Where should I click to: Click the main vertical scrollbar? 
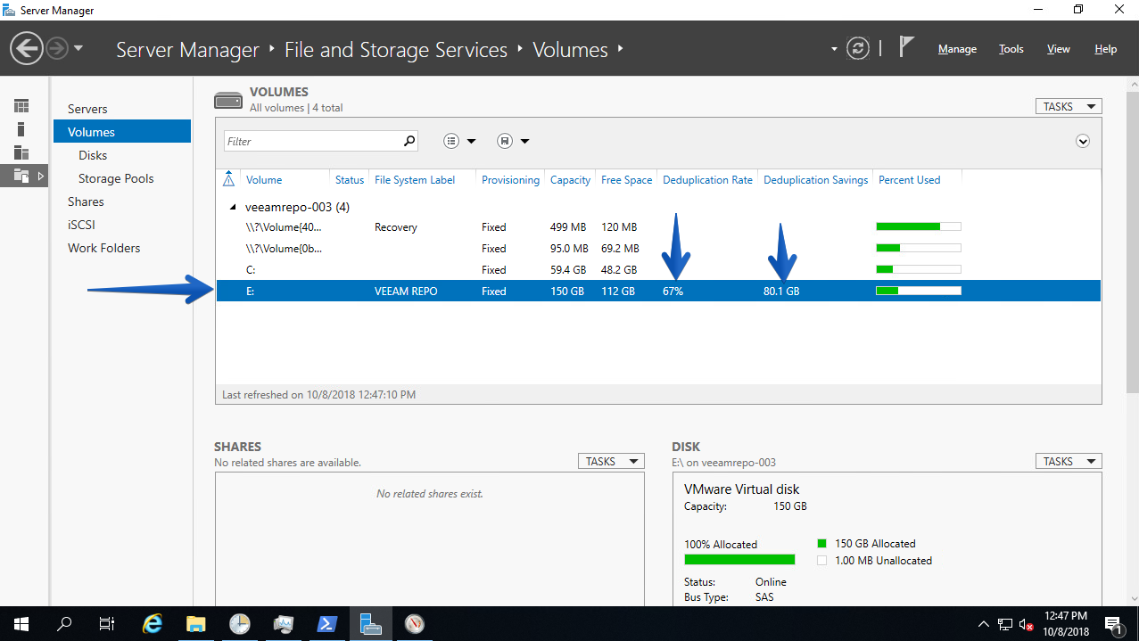click(1133, 241)
